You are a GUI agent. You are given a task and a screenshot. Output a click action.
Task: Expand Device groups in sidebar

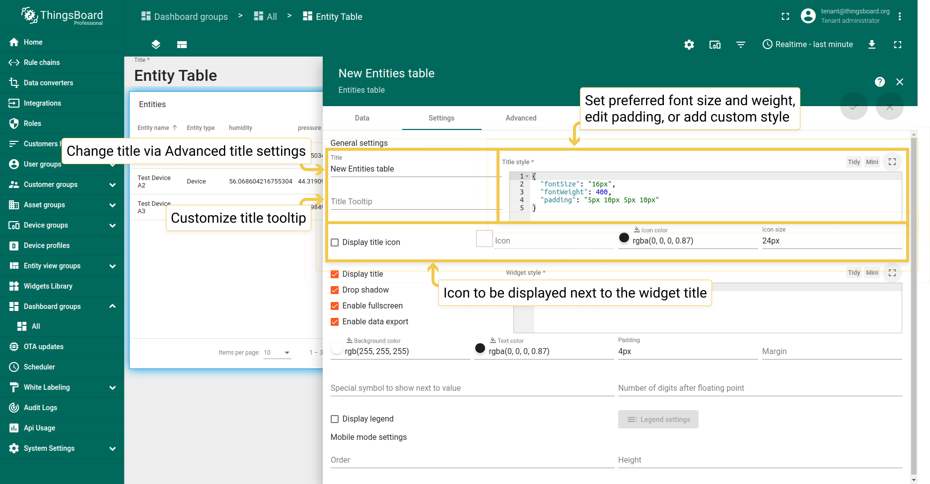(x=113, y=225)
